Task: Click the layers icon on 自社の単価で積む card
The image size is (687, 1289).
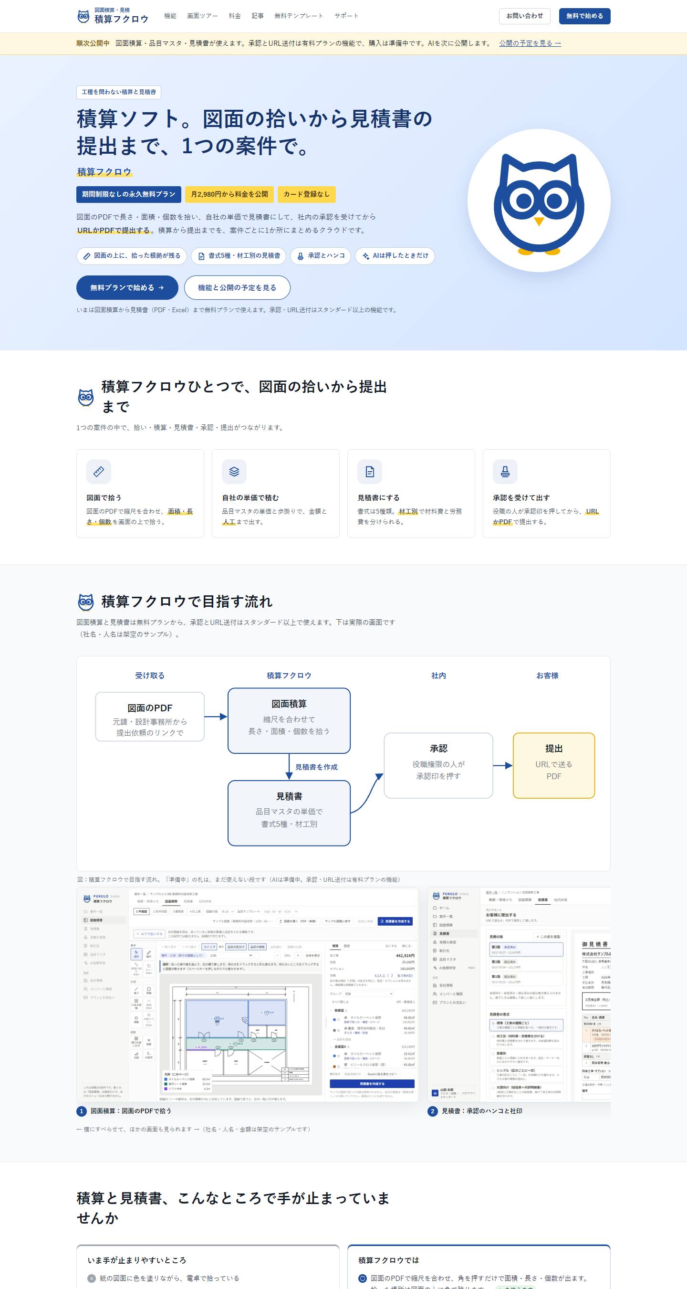Action: [234, 471]
